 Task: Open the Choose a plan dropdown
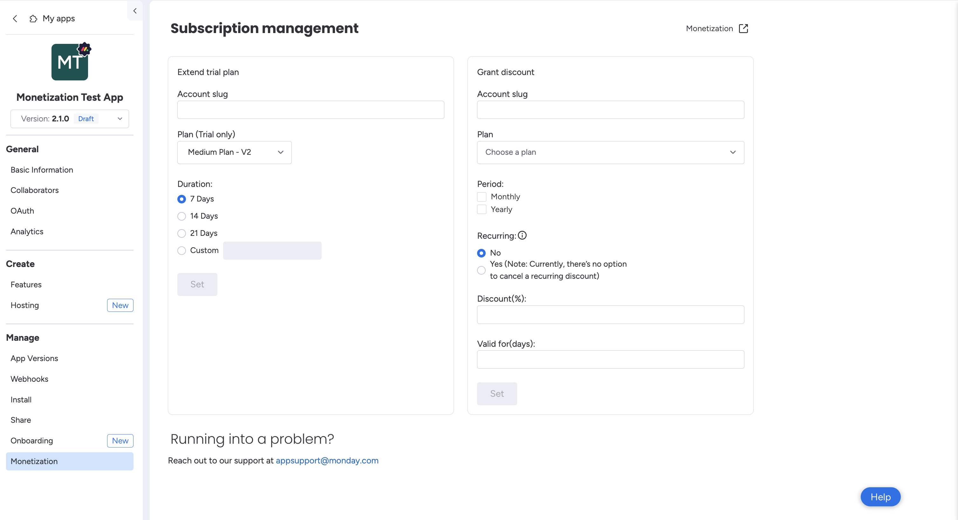610,152
